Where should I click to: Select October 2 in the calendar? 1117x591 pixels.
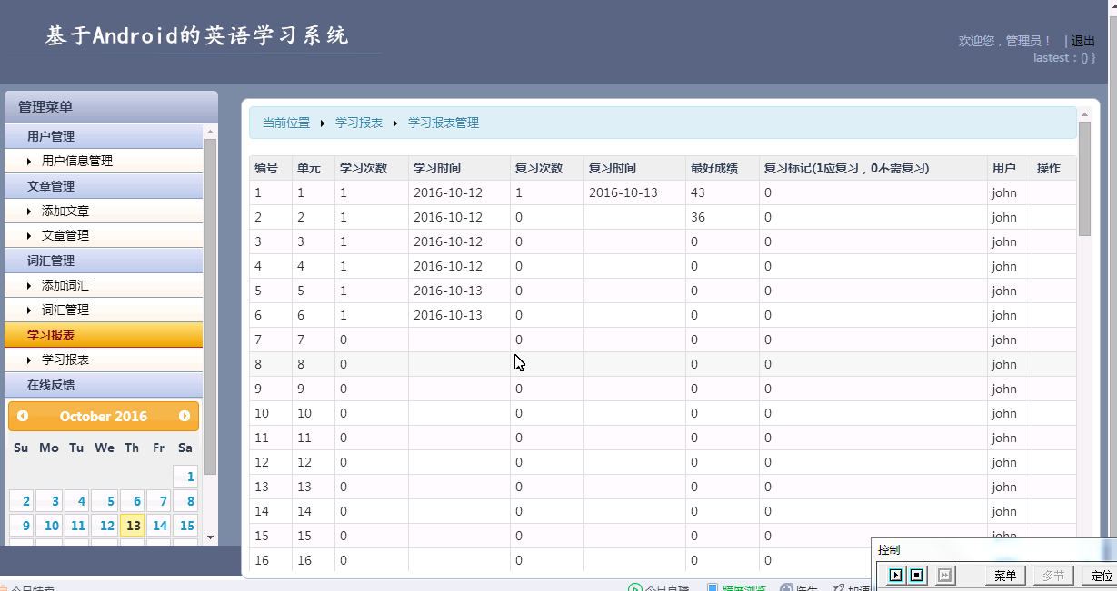point(21,501)
